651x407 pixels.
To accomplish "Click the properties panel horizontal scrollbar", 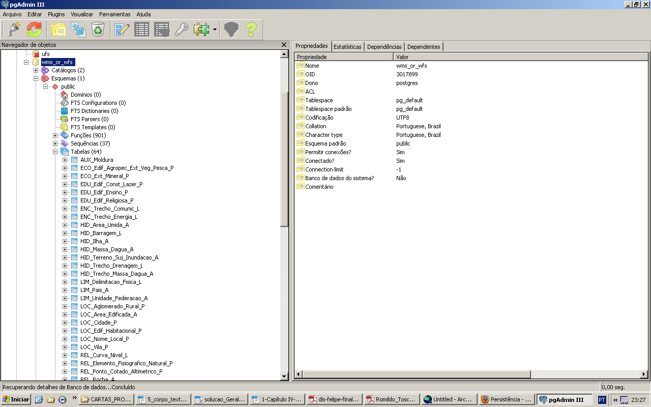I will point(471,374).
